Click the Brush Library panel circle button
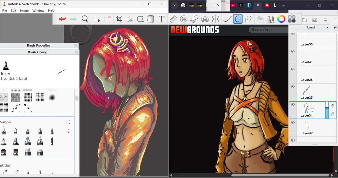This screenshot has height=178, width=338. (x=77, y=52)
